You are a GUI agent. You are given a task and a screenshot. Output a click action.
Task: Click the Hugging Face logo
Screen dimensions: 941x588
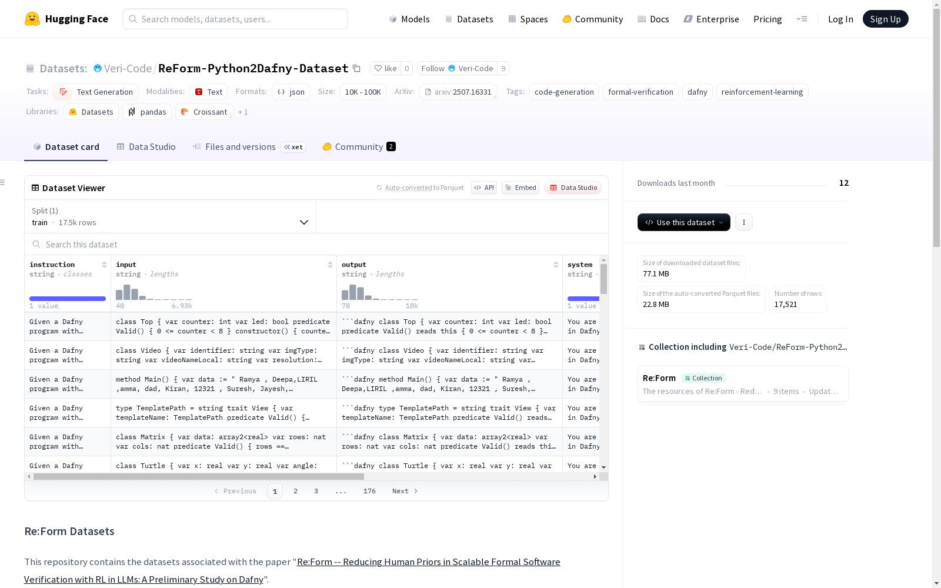click(x=66, y=19)
